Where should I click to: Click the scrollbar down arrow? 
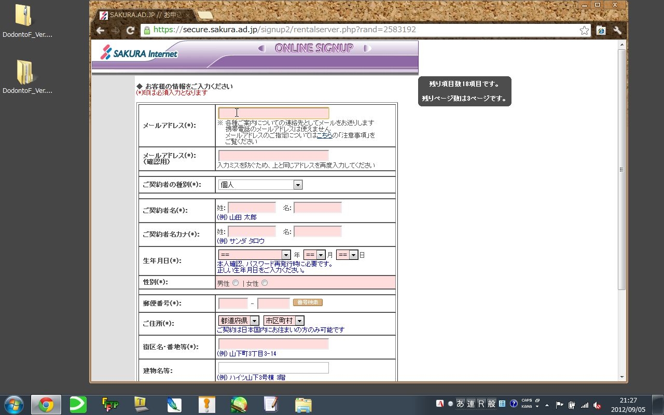click(x=621, y=377)
